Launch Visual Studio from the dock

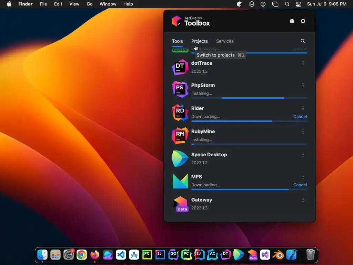265,255
